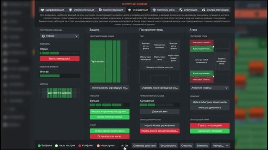The image size is (268, 150).
Task: Select Играть через центр
Action: pyautogui.click(x=160, y=58)
